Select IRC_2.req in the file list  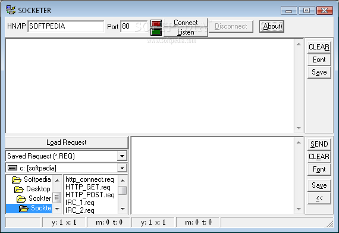click(80, 210)
